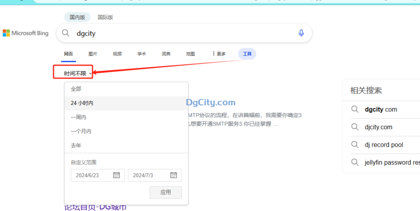Click magnifier icon beside djcity.com suggestion
420x211 pixels.
point(355,127)
